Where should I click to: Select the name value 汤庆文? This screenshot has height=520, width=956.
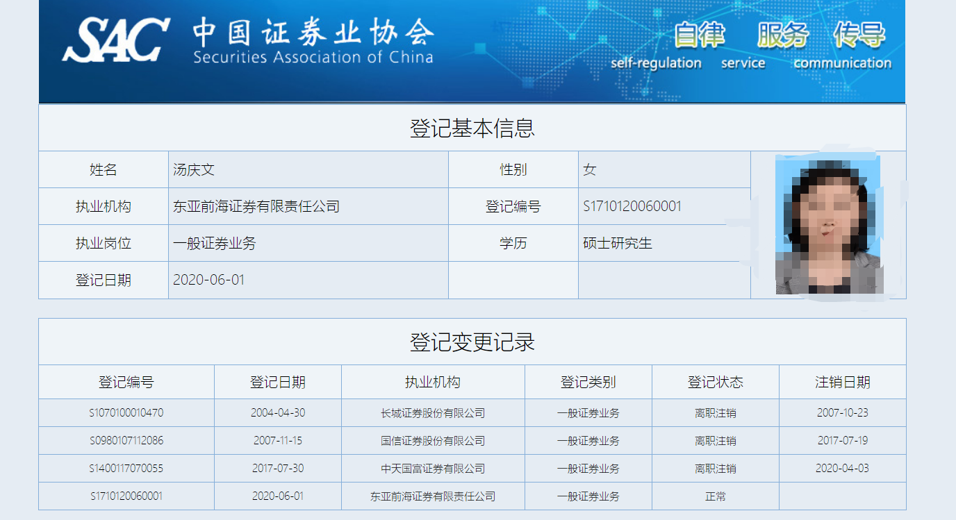point(194,170)
